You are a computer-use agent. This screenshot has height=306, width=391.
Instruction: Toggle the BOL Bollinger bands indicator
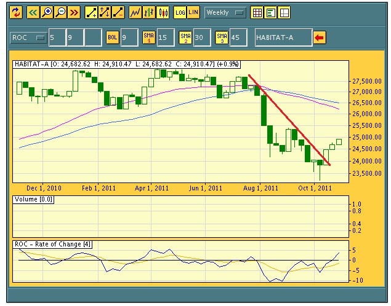click(112, 38)
